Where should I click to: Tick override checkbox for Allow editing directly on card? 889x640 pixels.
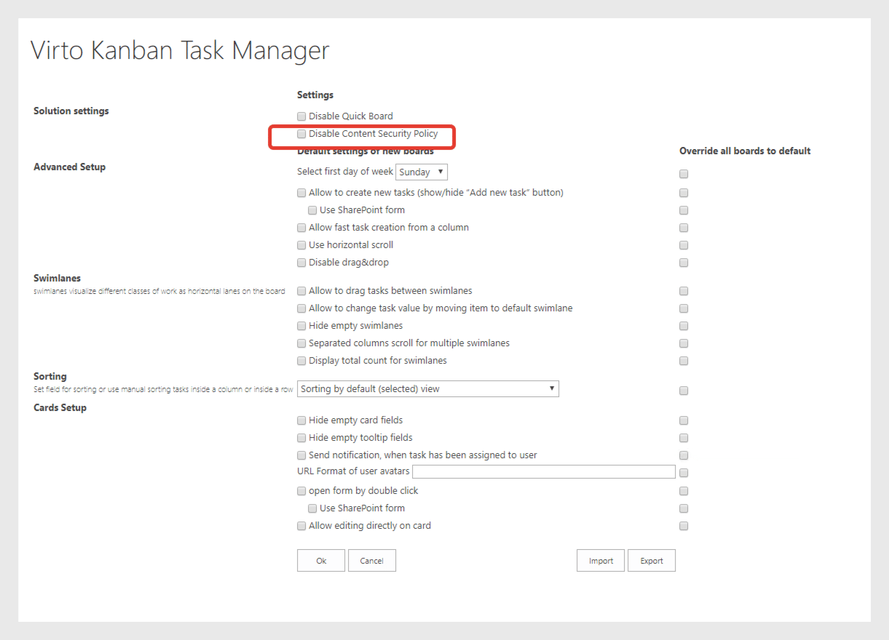[x=684, y=527]
